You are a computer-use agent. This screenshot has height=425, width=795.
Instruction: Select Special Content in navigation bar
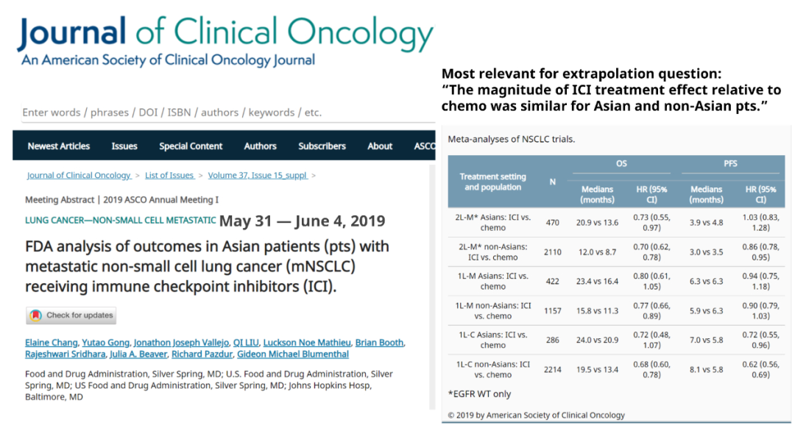click(x=191, y=146)
